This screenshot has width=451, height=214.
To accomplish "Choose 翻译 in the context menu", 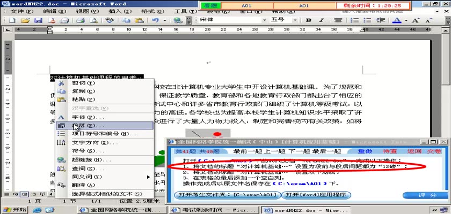I will point(105,185).
